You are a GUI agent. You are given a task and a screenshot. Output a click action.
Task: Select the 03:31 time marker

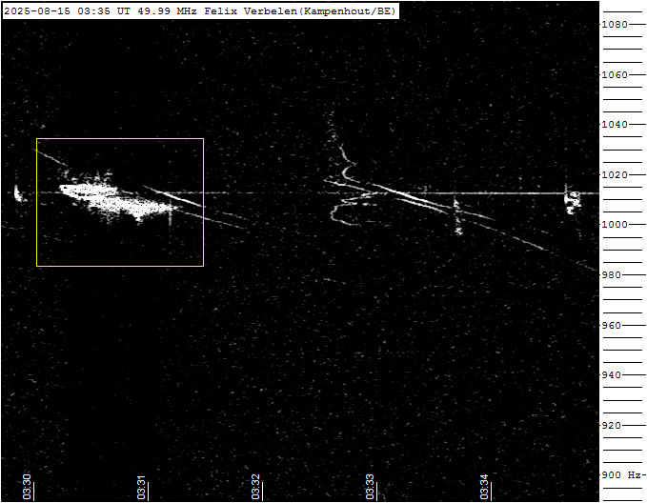[142, 487]
